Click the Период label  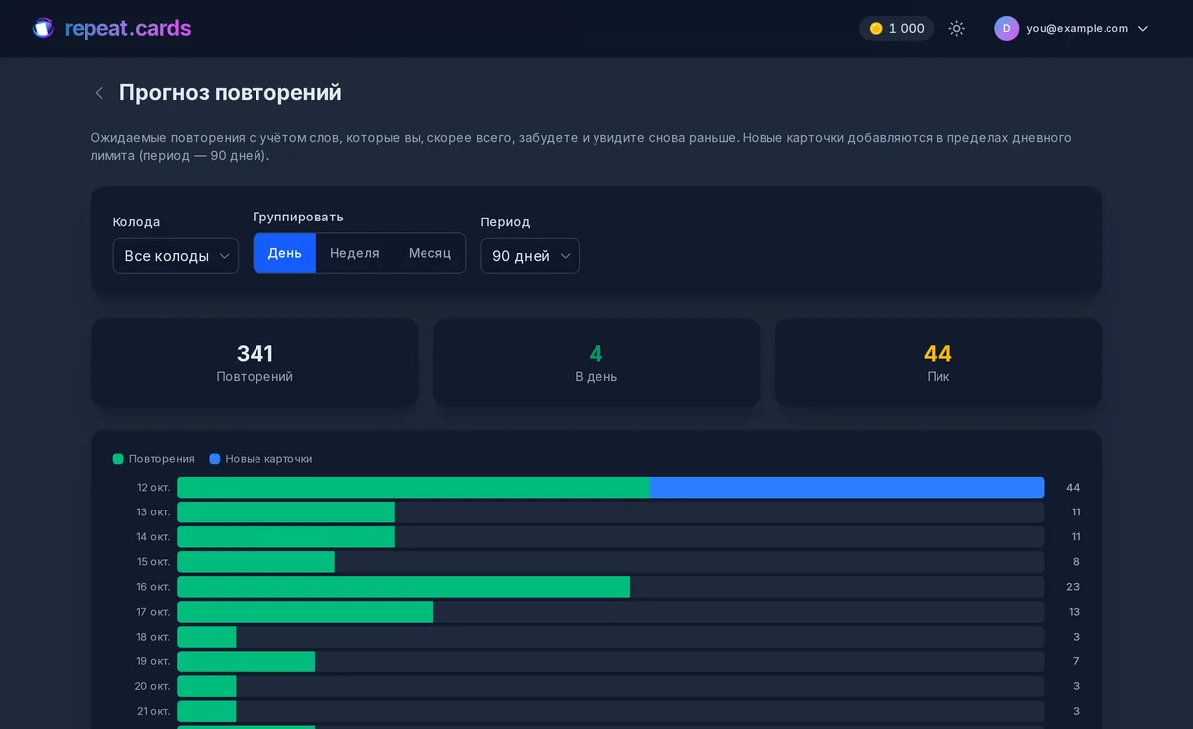tap(505, 222)
